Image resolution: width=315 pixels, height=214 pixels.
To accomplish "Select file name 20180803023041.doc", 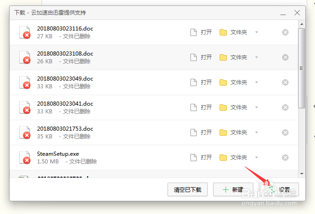I will coord(65,104).
